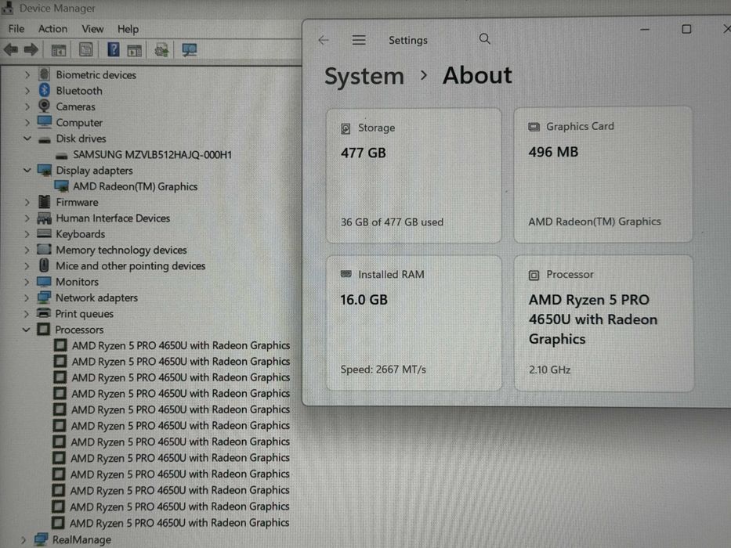Click the Keyboards category icon

click(x=44, y=233)
